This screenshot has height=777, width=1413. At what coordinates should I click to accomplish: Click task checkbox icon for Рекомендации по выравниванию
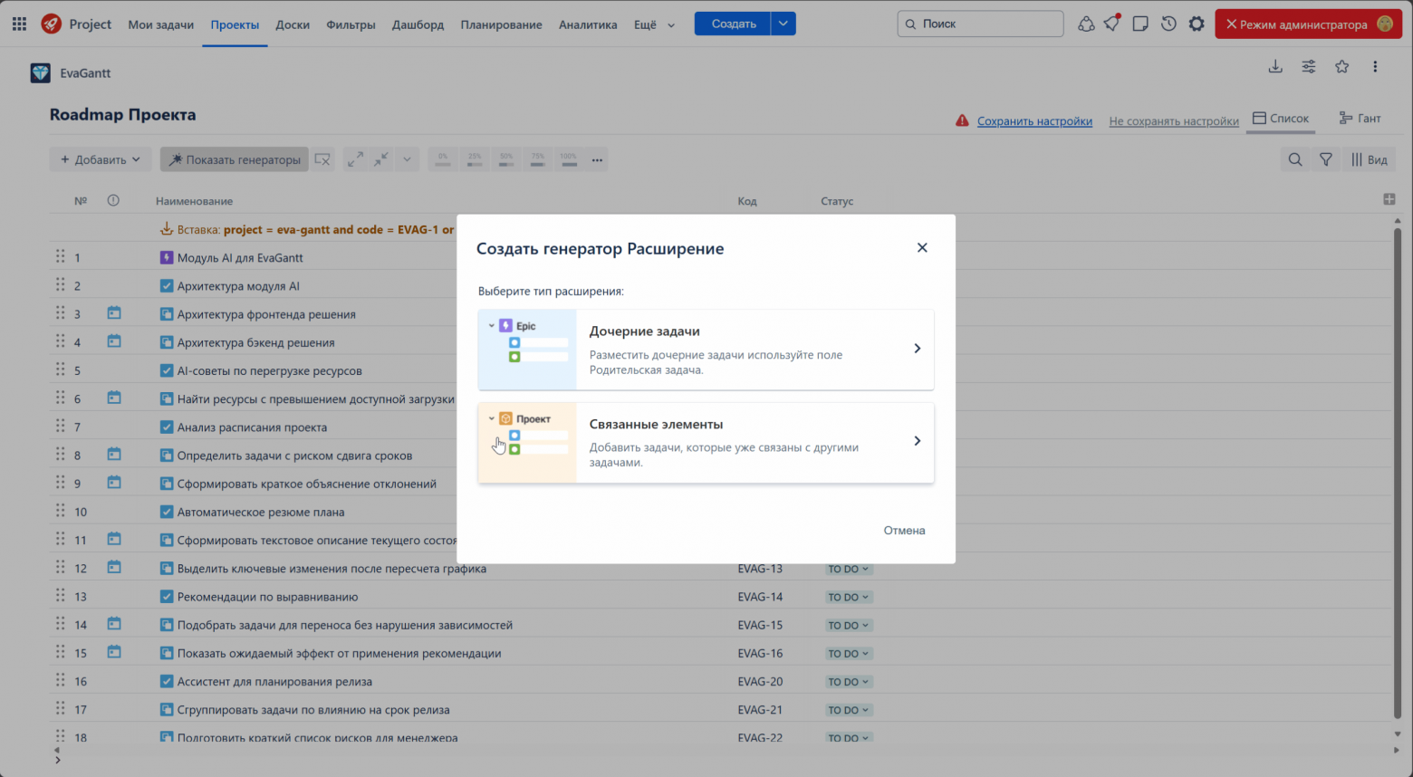pyautogui.click(x=167, y=597)
